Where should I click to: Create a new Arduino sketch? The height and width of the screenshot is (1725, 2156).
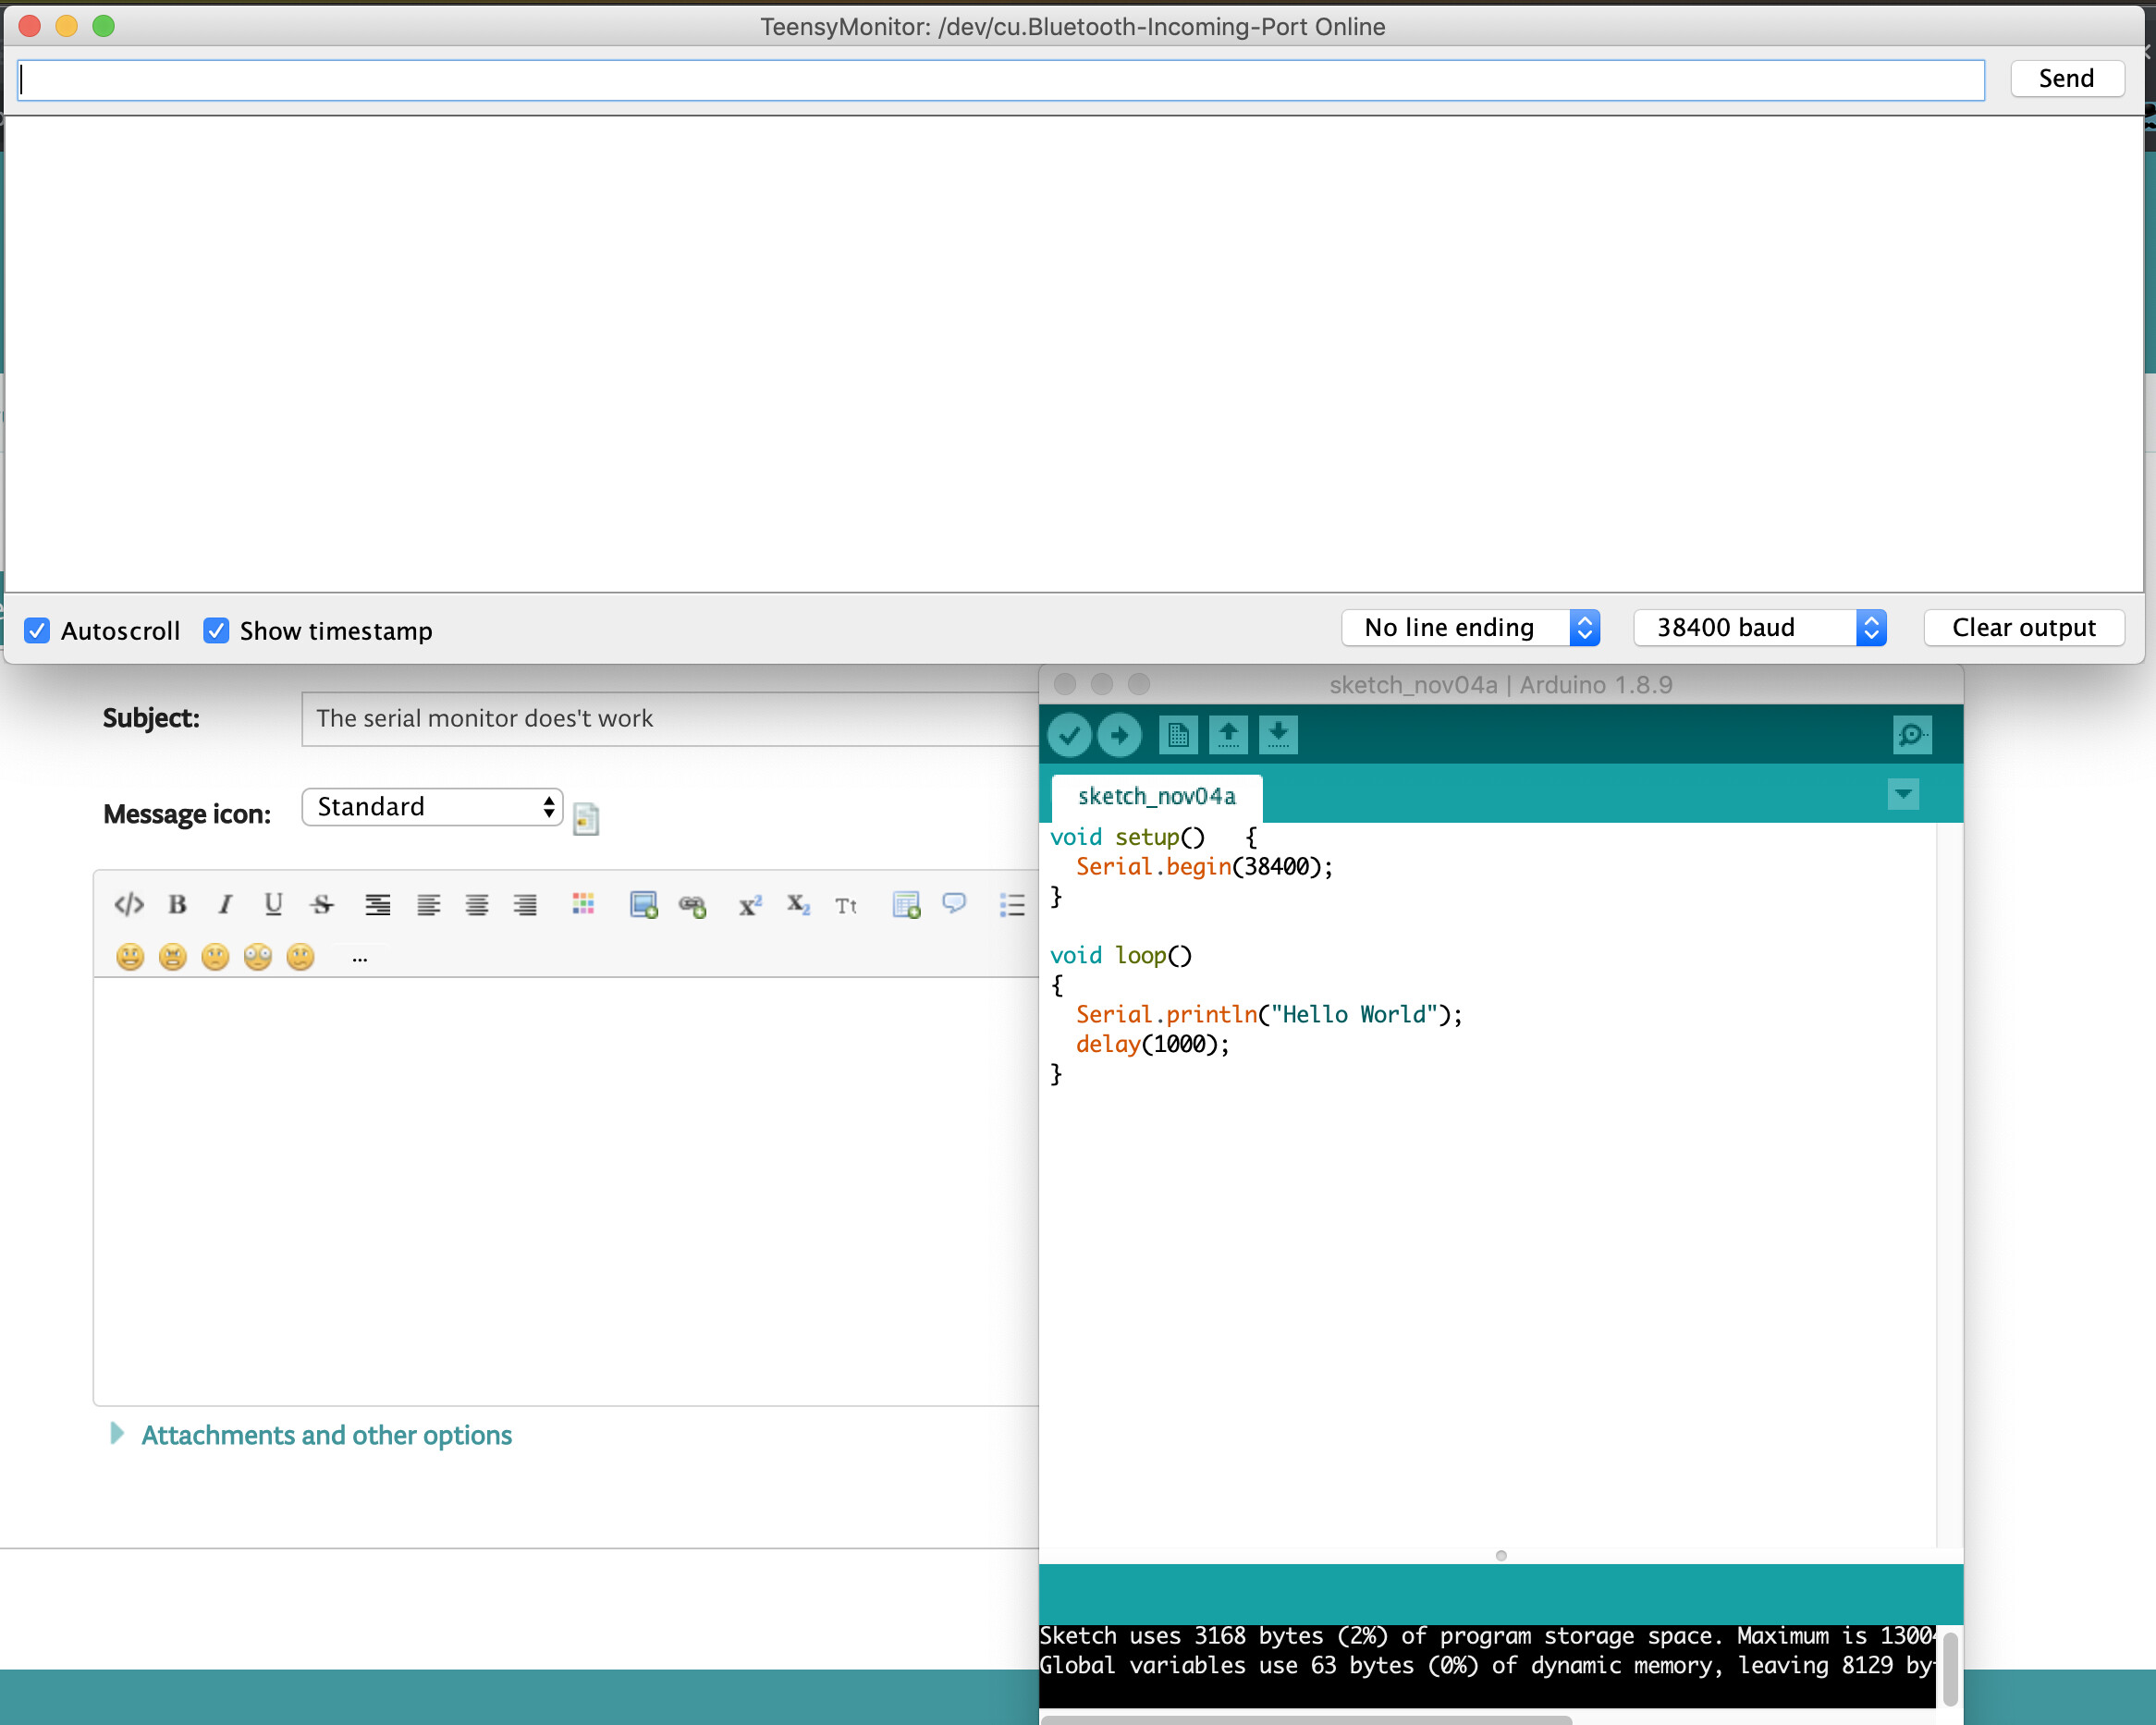[x=1178, y=734]
